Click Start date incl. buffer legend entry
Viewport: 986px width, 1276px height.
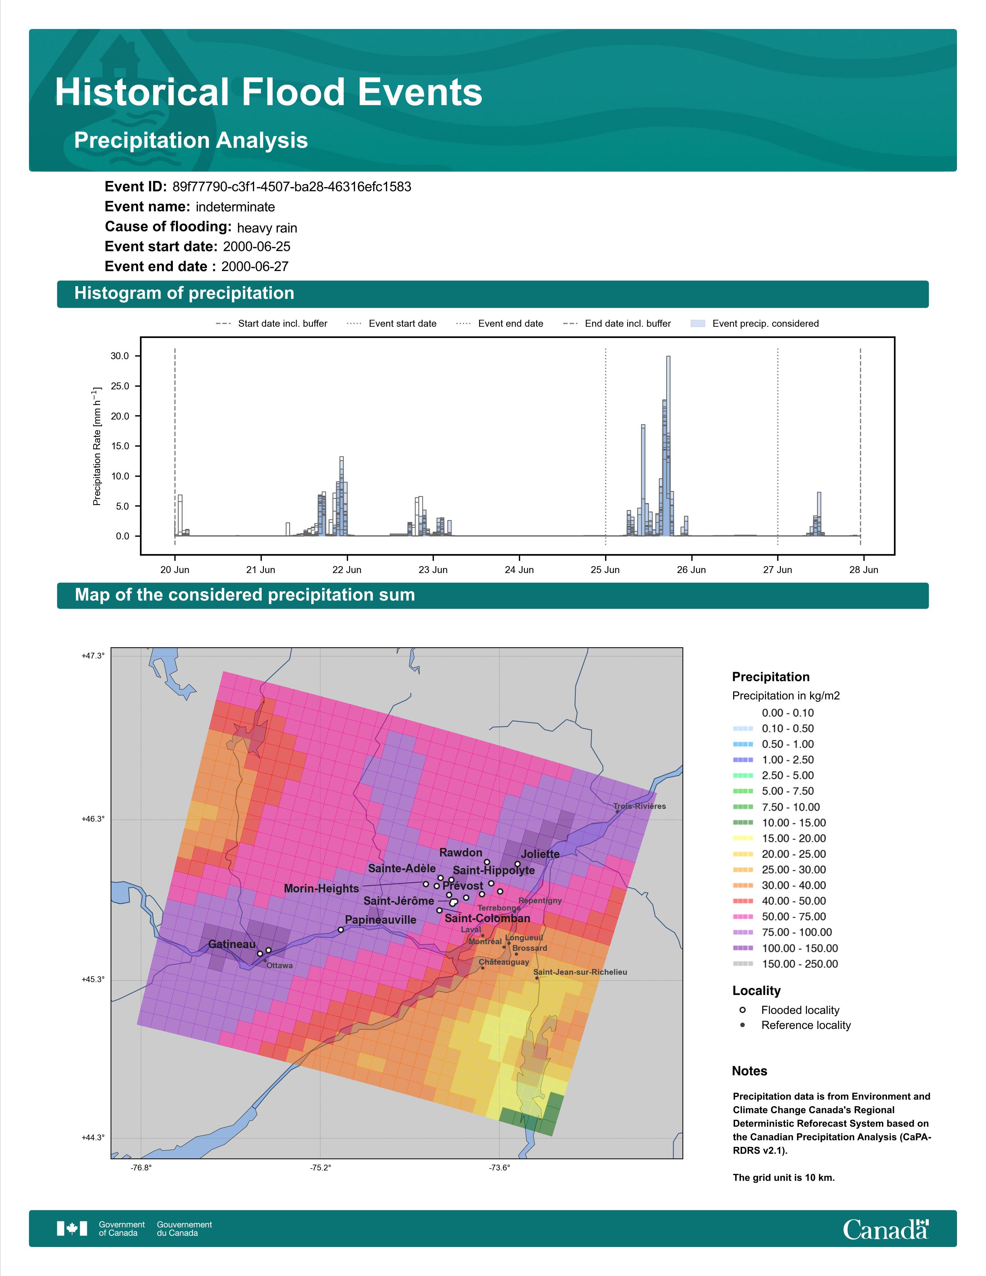click(271, 324)
